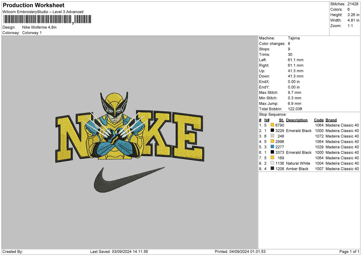Click the barcode under the worksheet title
The height and width of the screenshot is (256, 362).
coord(47,20)
